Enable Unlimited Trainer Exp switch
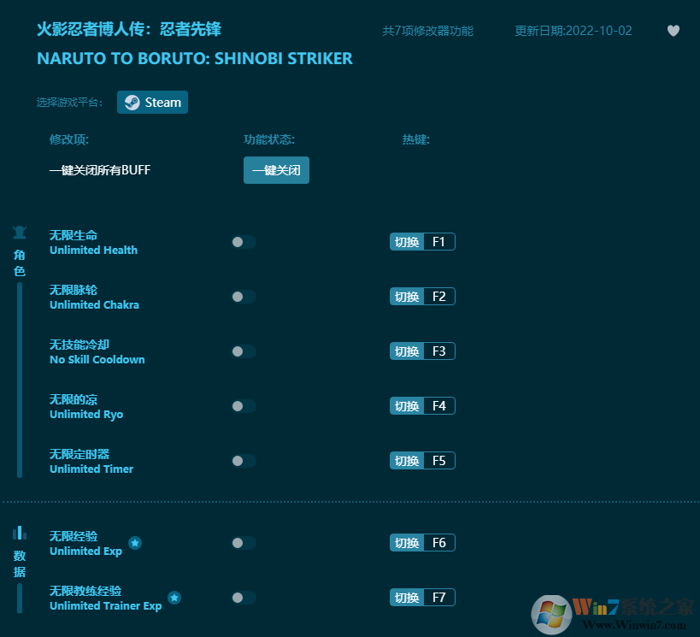Viewport: 700px width, 637px height. (244, 598)
